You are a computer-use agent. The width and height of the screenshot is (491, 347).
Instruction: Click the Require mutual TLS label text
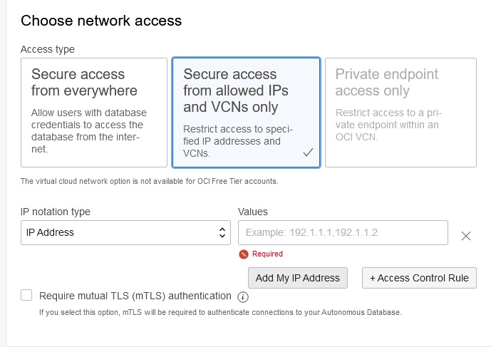tap(135, 296)
